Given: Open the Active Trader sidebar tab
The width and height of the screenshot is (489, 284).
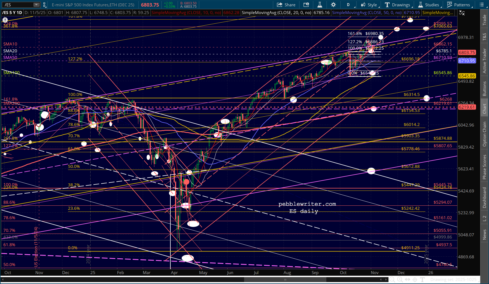Looking at the screenshot, I should click(x=485, y=61).
